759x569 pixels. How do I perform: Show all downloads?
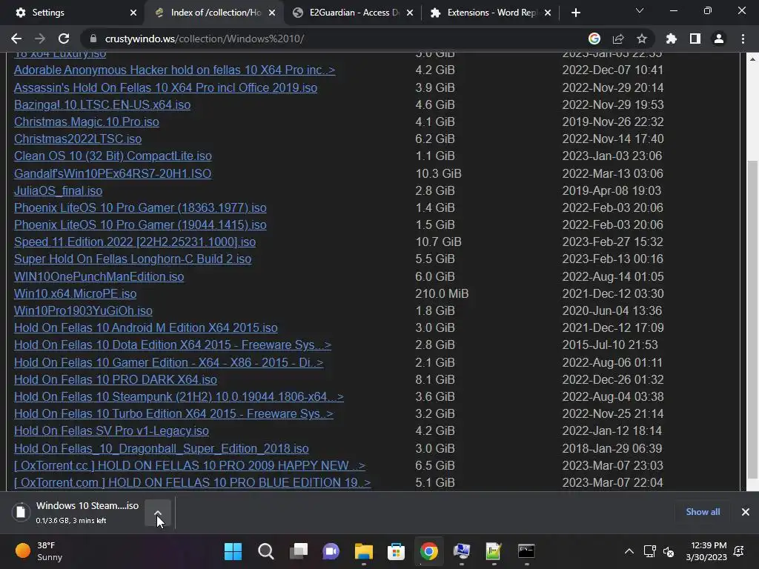703,512
